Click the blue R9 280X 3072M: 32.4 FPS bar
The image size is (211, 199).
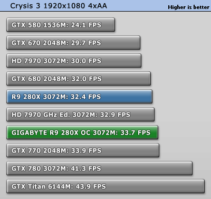click(79, 97)
